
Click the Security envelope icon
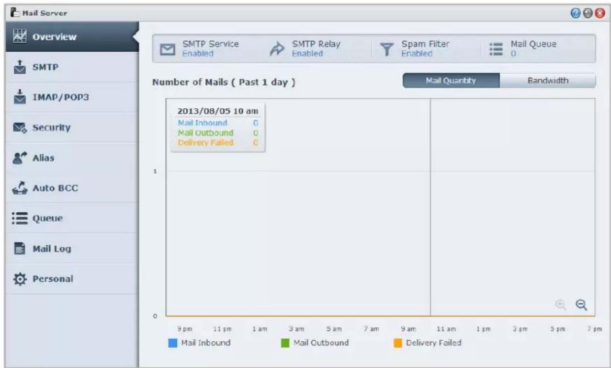click(x=20, y=128)
